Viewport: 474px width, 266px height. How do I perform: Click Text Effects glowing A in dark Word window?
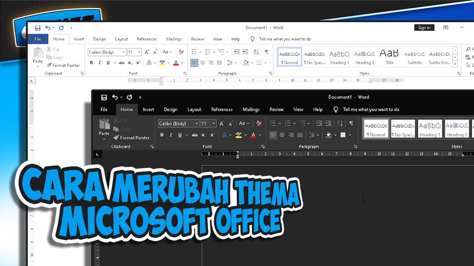point(224,135)
